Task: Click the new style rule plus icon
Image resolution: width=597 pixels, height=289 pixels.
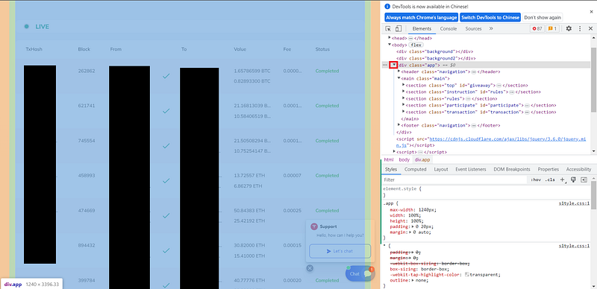Action: coord(563,180)
